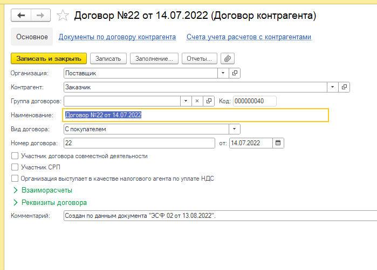Open attached files with paperclip icon

(228, 58)
